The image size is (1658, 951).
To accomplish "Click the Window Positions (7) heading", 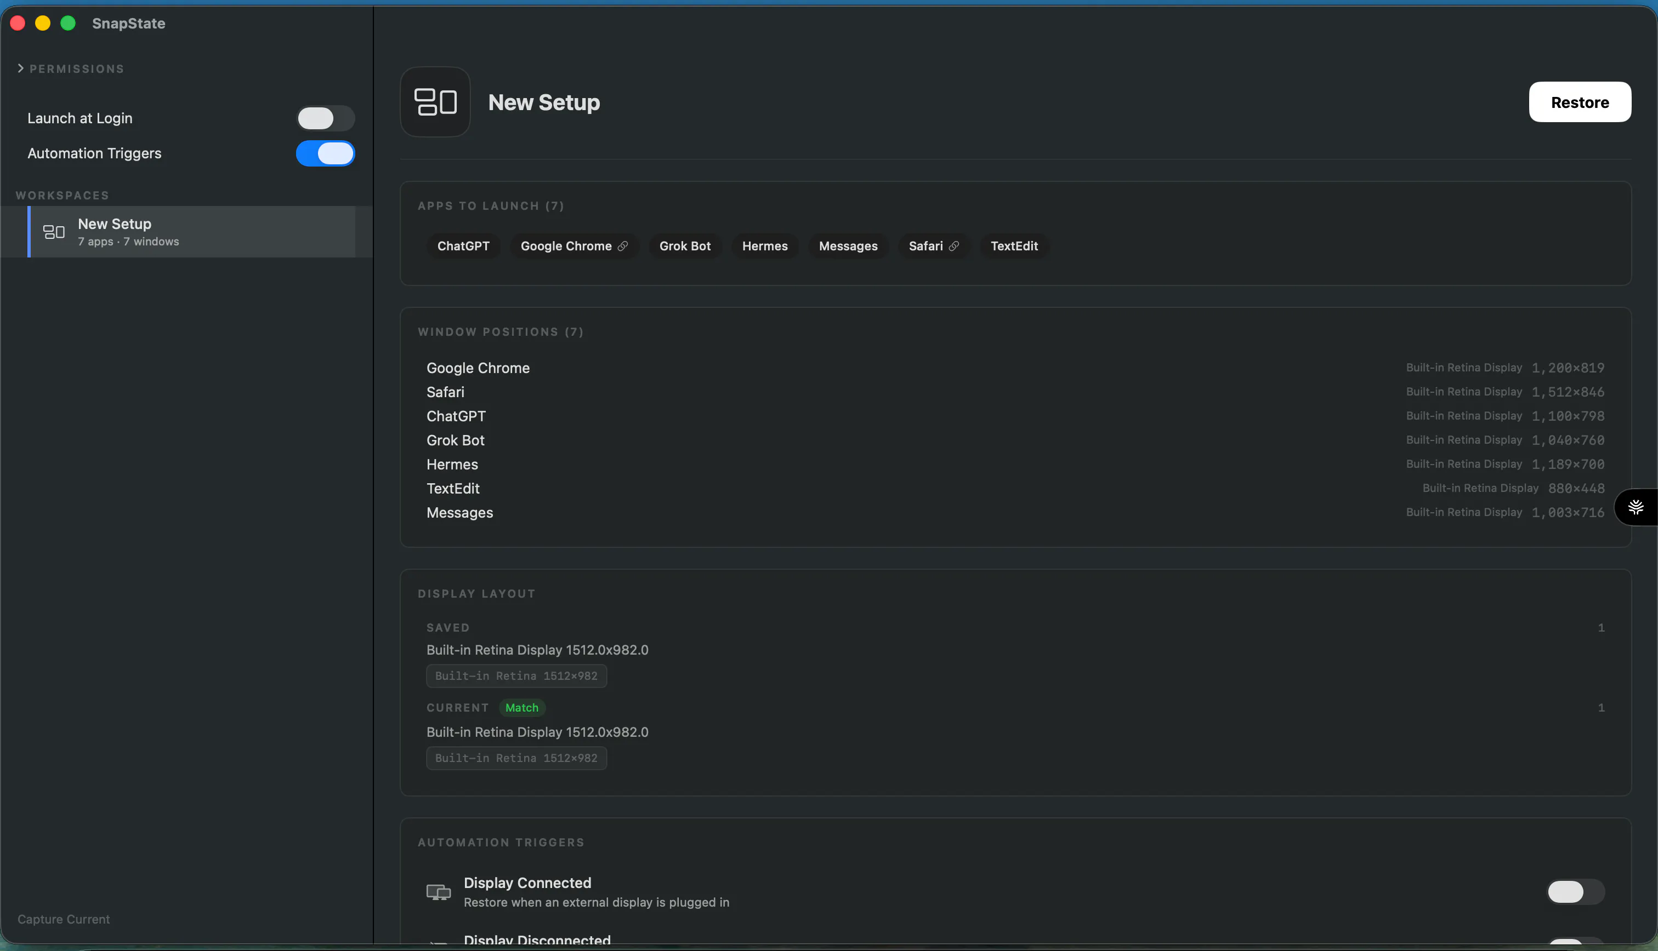I will [501, 332].
